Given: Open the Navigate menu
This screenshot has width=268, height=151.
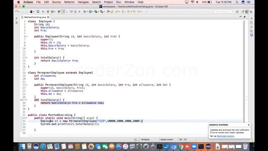Looking at the screenshot, I should (83, 2).
